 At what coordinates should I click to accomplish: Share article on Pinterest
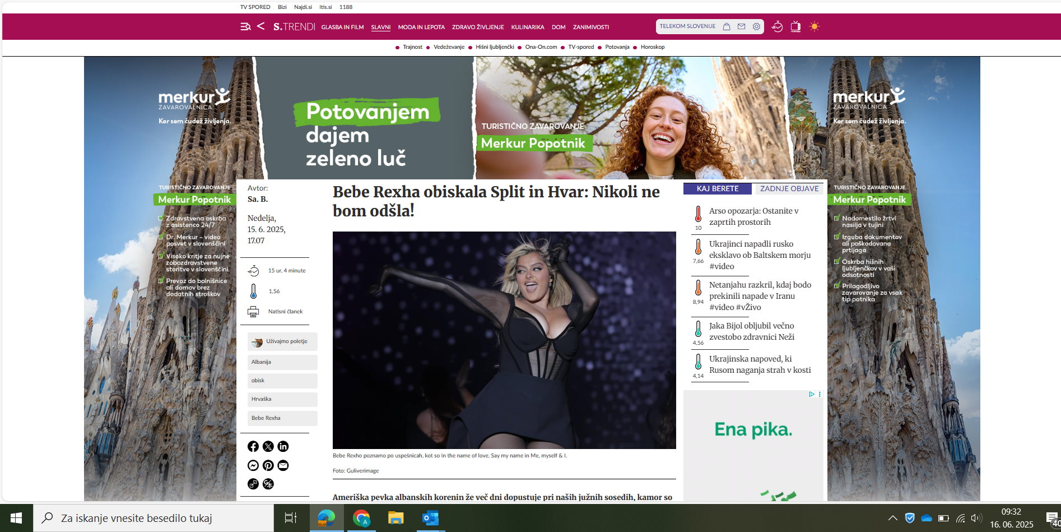point(268,465)
